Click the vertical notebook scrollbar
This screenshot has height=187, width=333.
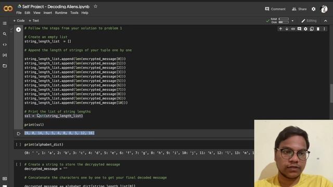331,94
